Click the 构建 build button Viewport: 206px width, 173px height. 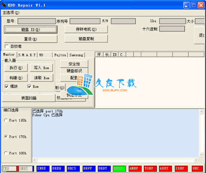[x=16, y=78]
